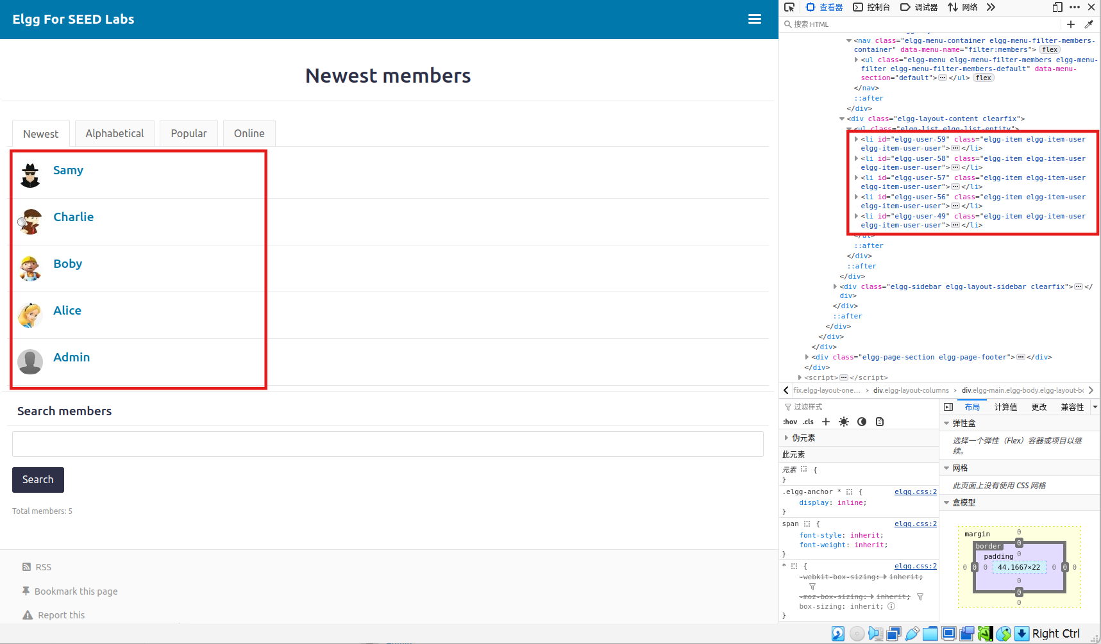Switch to the Newest members tab
Screen dimensions: 1101x644
tap(41, 134)
